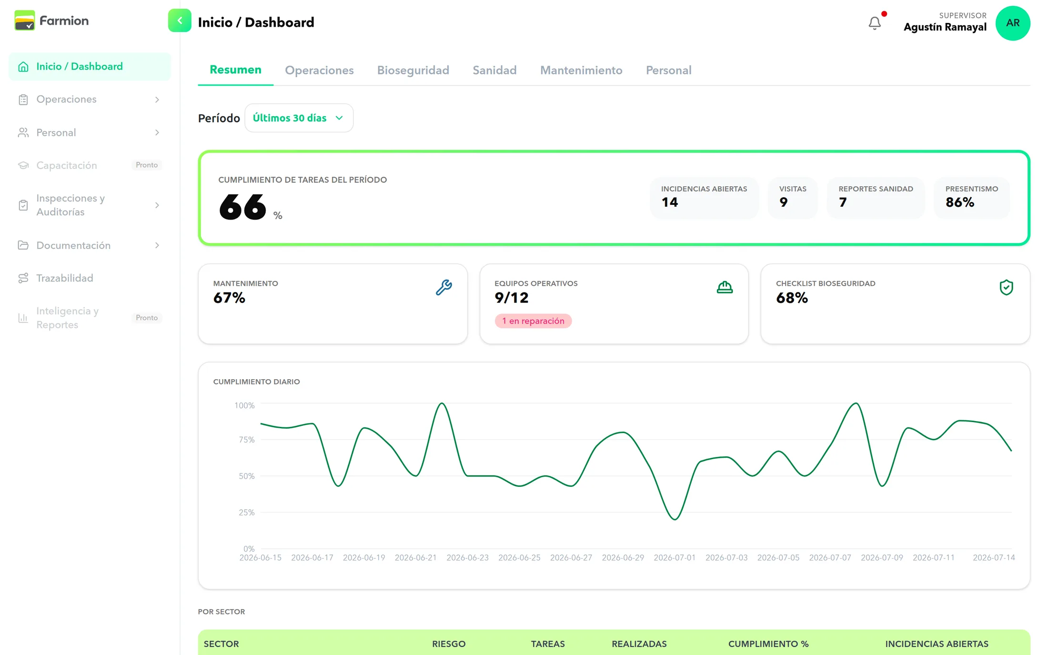Image resolution: width=1048 pixels, height=655 pixels.
Task: Click the notification bell icon
Action: [875, 23]
